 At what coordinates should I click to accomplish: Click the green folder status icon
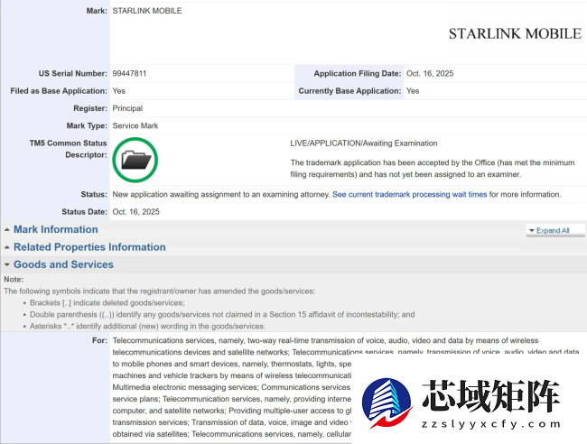[x=135, y=161]
